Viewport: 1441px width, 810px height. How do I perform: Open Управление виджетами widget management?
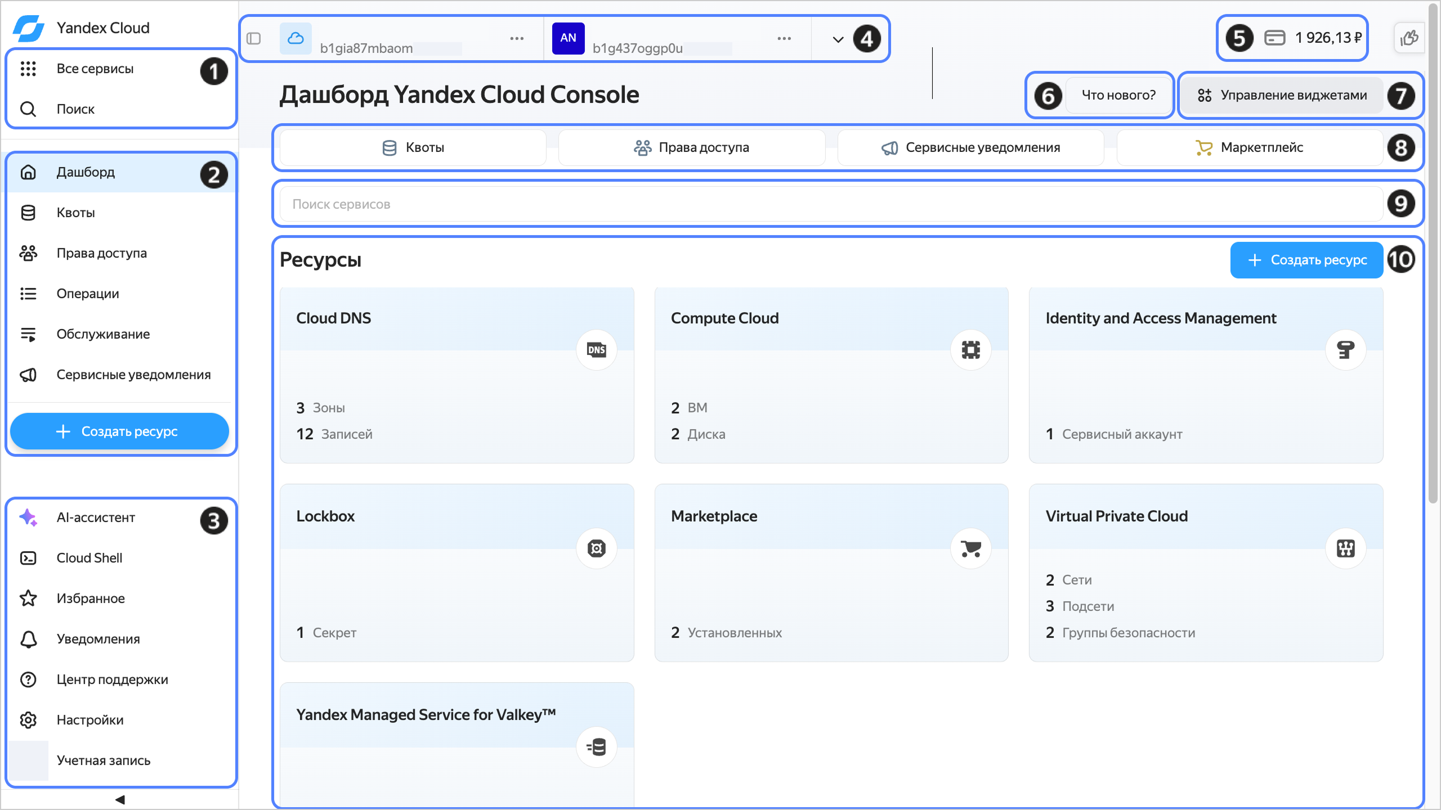1282,95
